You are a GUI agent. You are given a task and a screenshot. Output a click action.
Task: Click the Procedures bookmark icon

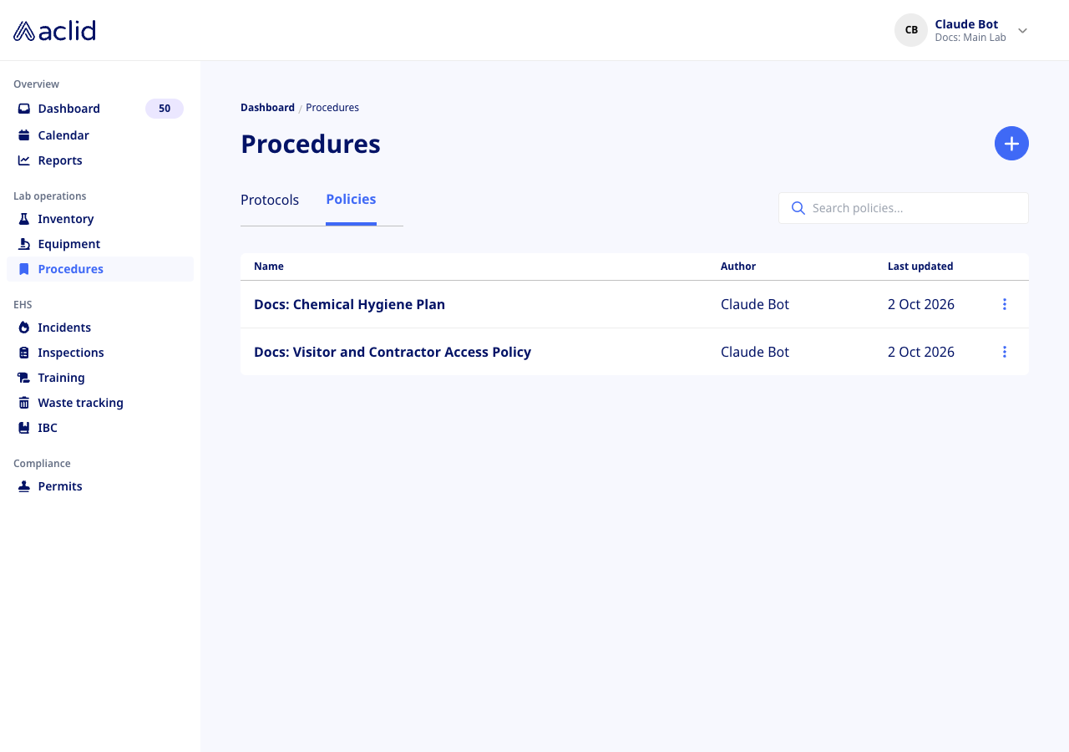(x=24, y=269)
